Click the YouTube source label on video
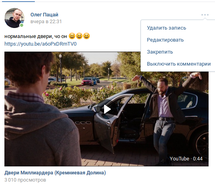Viewport: 215px width, 192px height. point(179,159)
